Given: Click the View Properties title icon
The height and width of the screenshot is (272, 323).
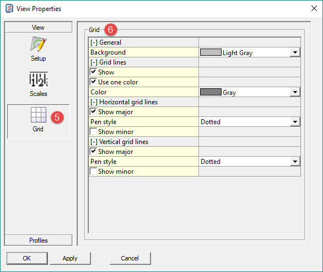Looking at the screenshot, I should pyautogui.click(x=9, y=8).
